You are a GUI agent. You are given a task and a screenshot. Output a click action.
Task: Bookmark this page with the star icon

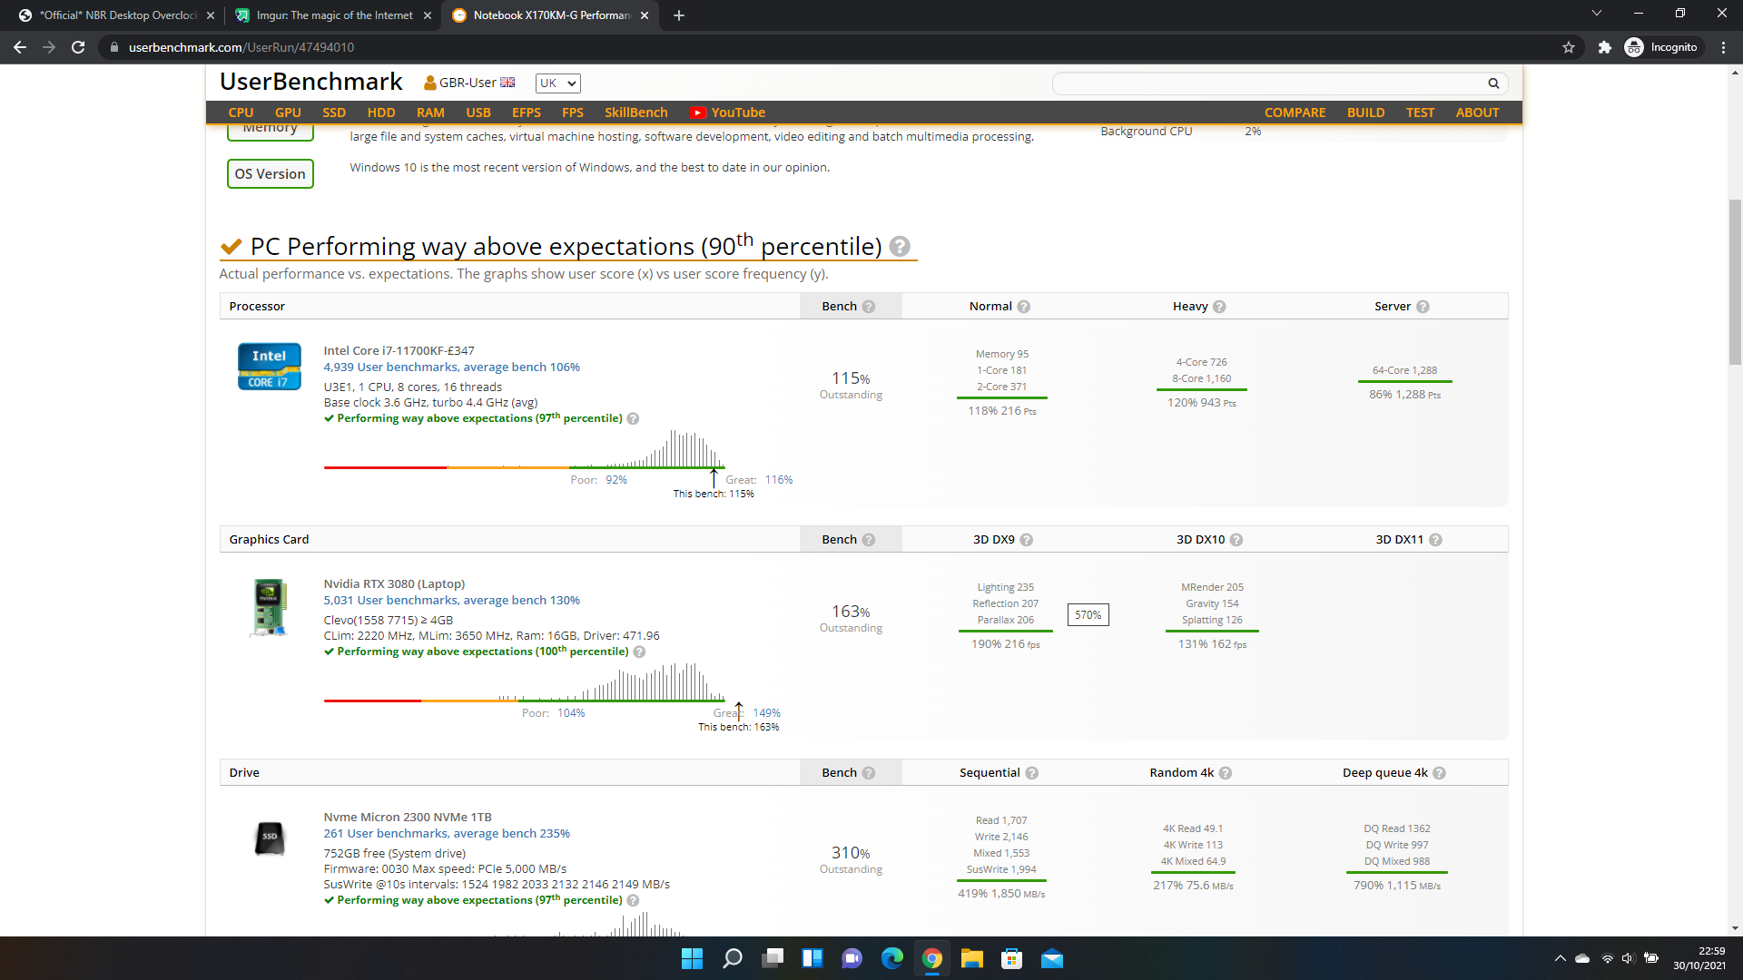click(1569, 47)
